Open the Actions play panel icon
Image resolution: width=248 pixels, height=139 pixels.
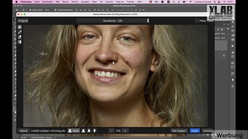tap(232, 46)
